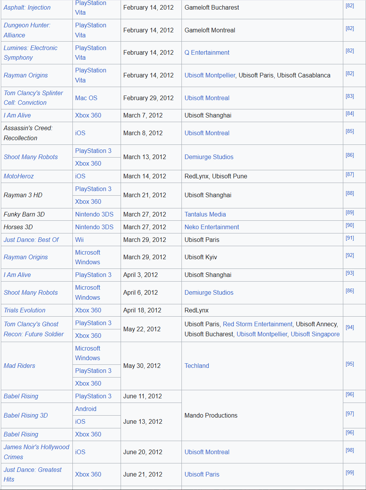Open citation [99] reference
The width and height of the screenshot is (366, 490).
(x=350, y=472)
